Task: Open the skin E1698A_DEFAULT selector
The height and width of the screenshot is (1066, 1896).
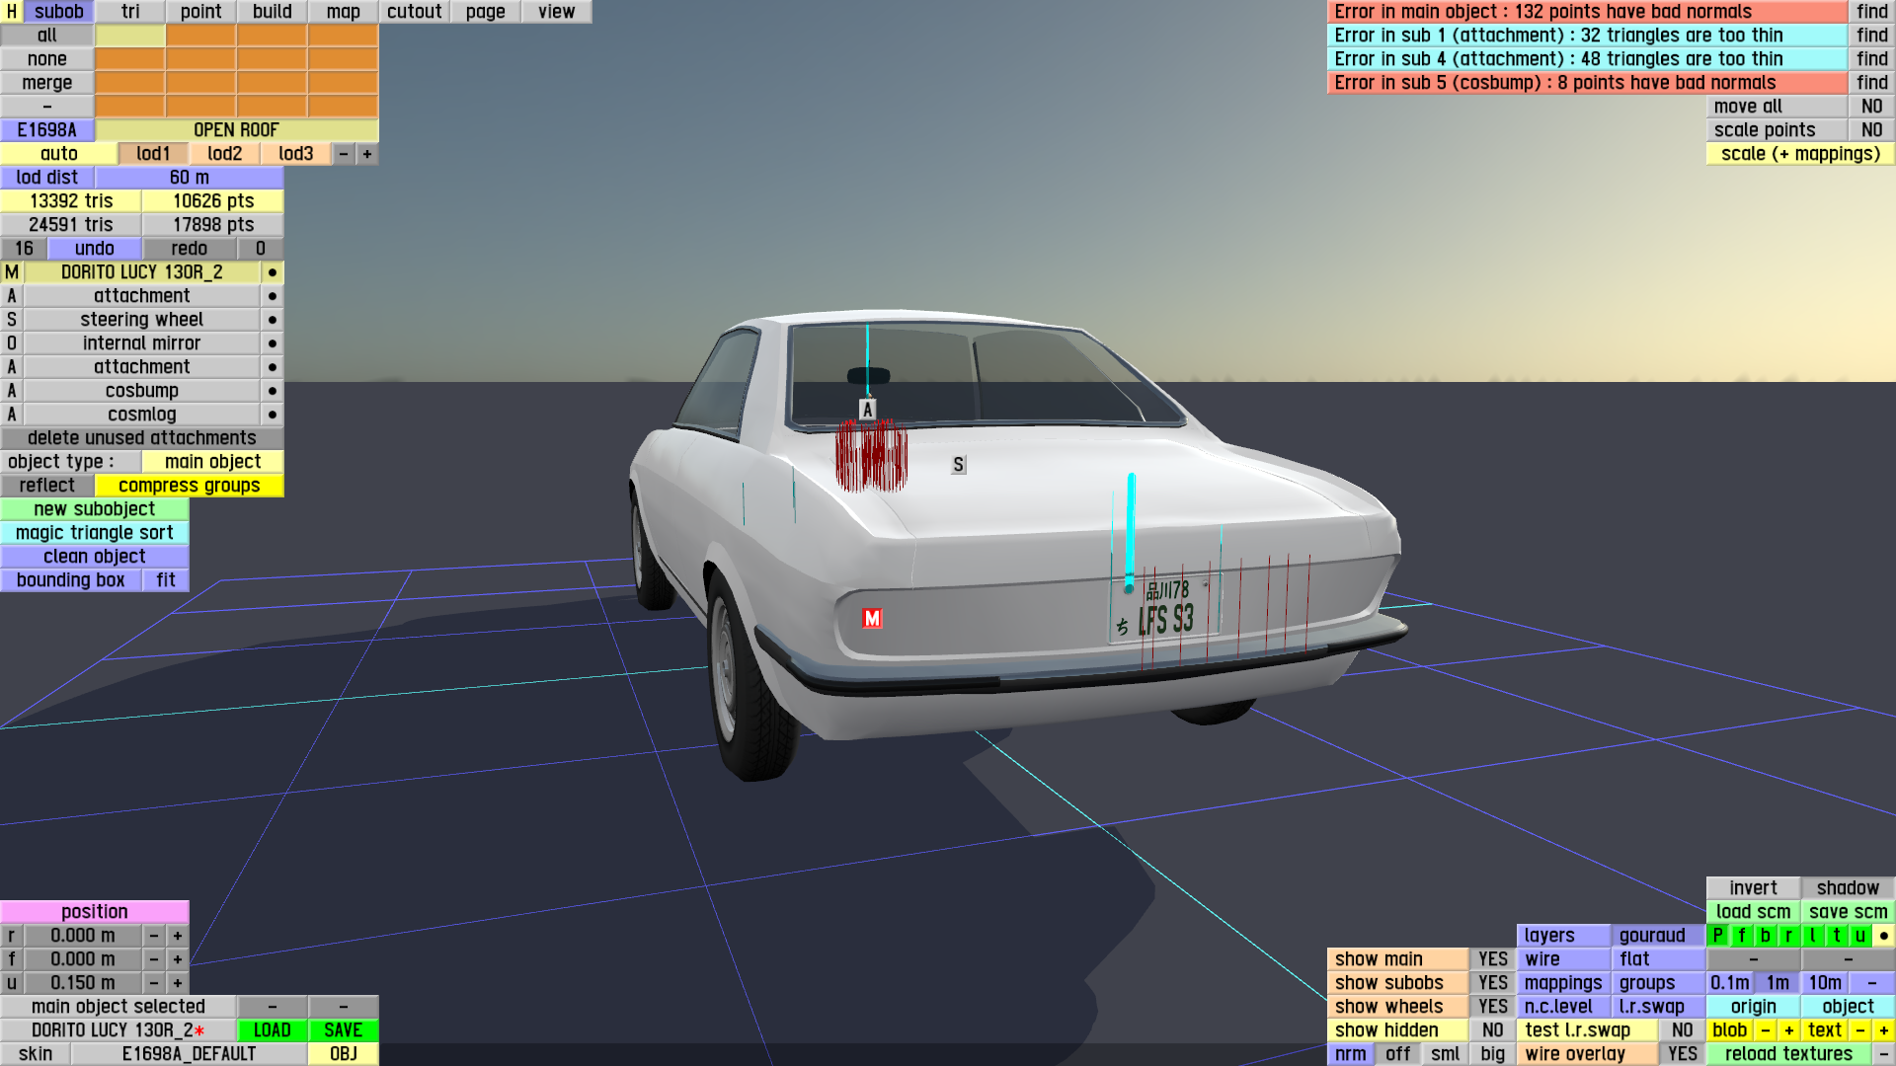Action: click(189, 1054)
